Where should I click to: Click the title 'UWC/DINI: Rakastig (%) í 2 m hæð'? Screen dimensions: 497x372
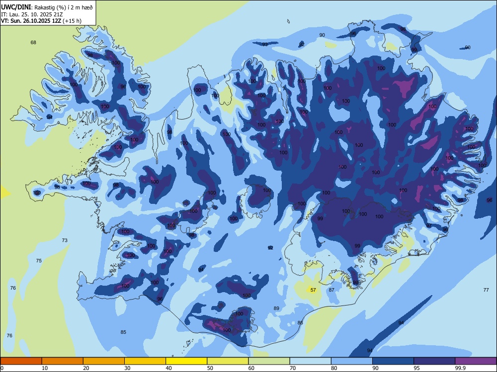[47, 7]
